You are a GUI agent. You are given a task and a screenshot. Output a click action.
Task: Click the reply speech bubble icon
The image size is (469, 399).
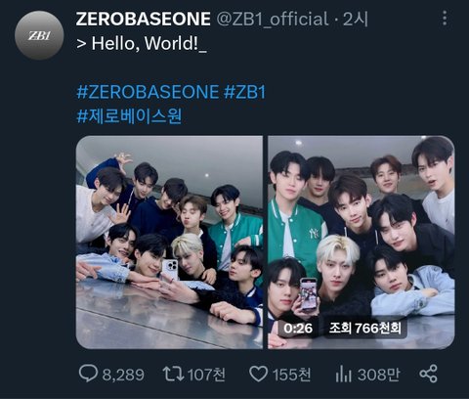pyautogui.click(x=88, y=374)
